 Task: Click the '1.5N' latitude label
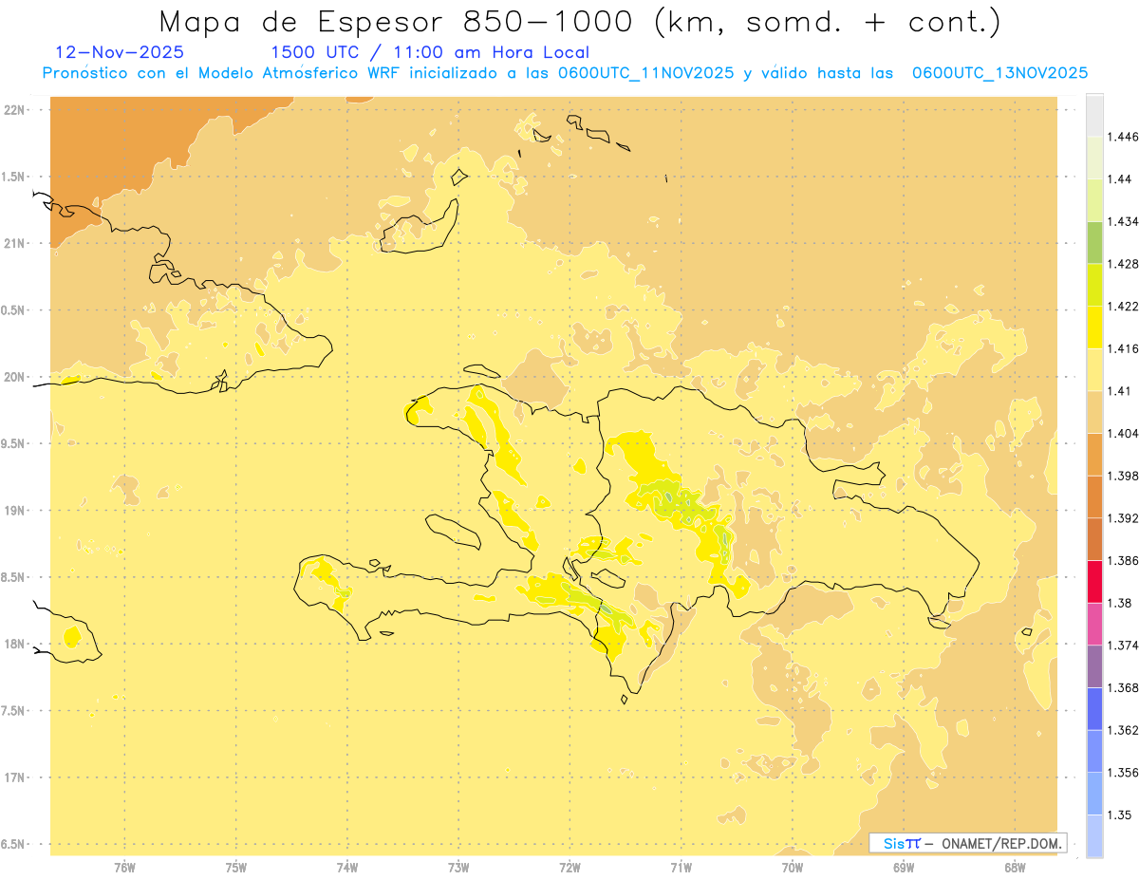click(14, 177)
